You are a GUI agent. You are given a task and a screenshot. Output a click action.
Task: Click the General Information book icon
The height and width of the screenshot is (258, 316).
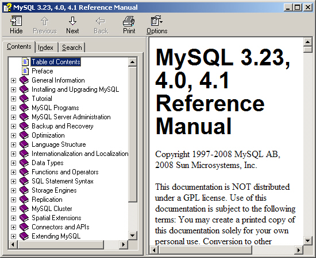(x=24, y=80)
